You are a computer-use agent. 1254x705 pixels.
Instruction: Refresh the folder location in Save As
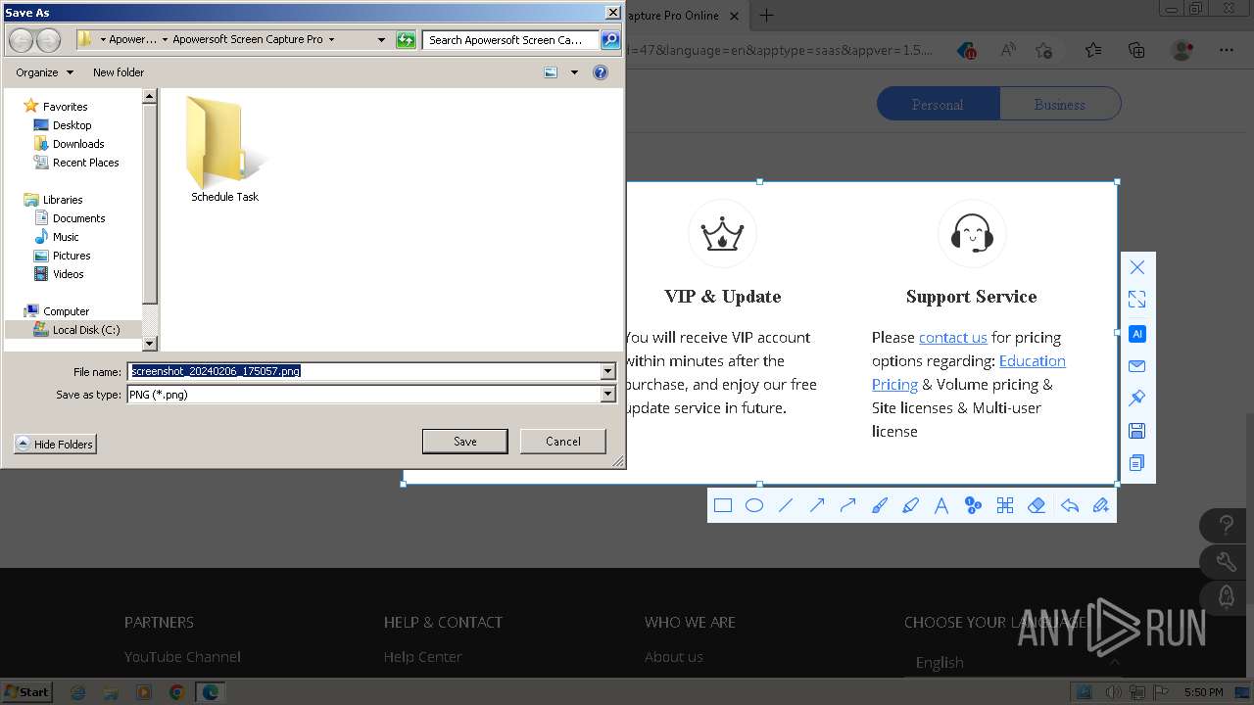click(x=406, y=40)
